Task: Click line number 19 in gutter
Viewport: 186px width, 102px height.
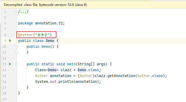Action: click(4, 99)
